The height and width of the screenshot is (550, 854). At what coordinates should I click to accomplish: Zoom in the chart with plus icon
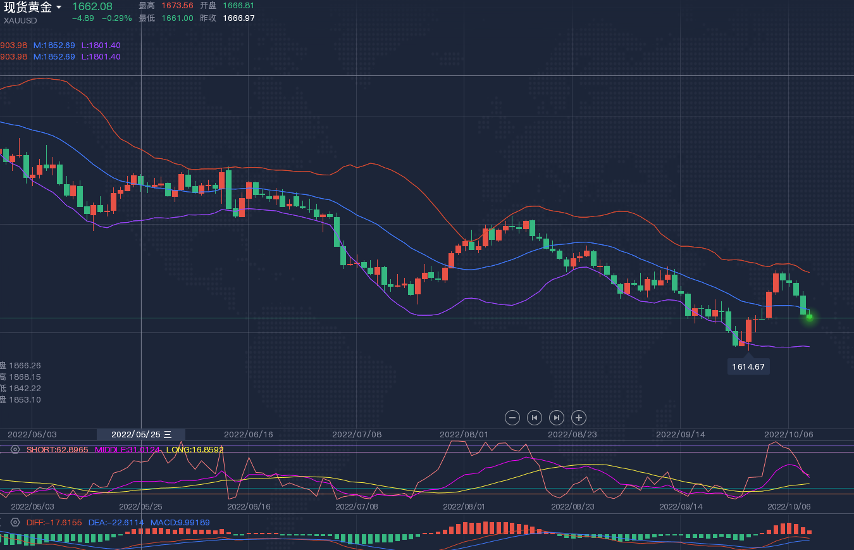click(579, 418)
